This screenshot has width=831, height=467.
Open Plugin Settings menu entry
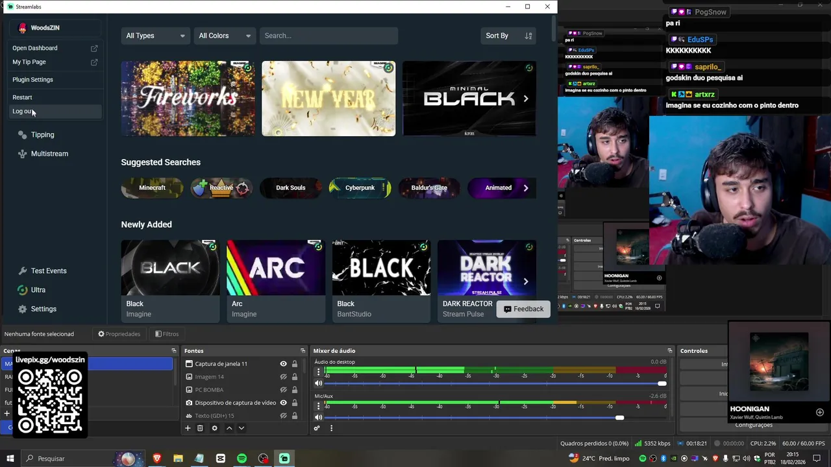tap(55, 80)
